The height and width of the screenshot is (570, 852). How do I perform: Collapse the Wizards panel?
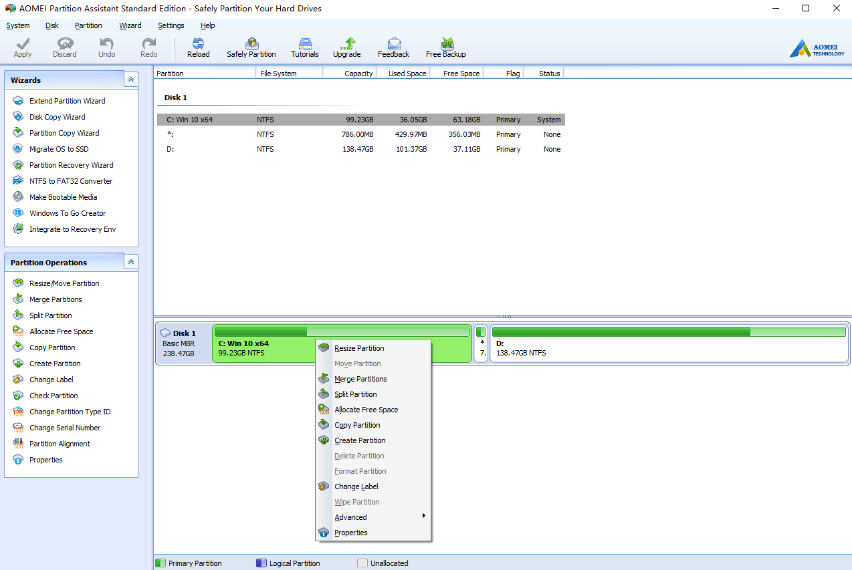pyautogui.click(x=131, y=80)
